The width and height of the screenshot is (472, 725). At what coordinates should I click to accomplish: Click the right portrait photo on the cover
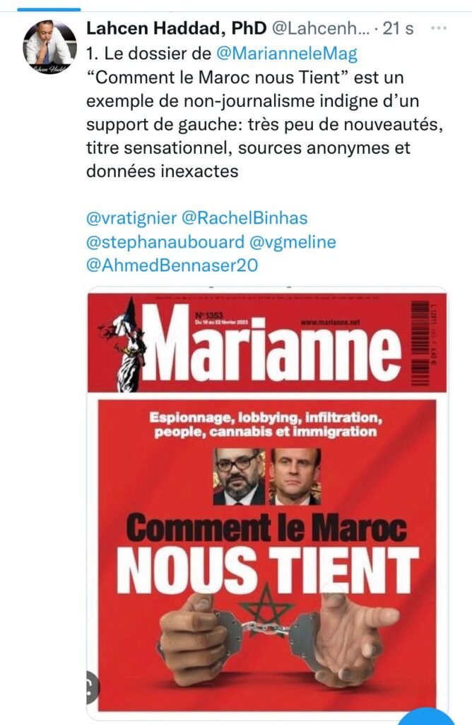[295, 476]
